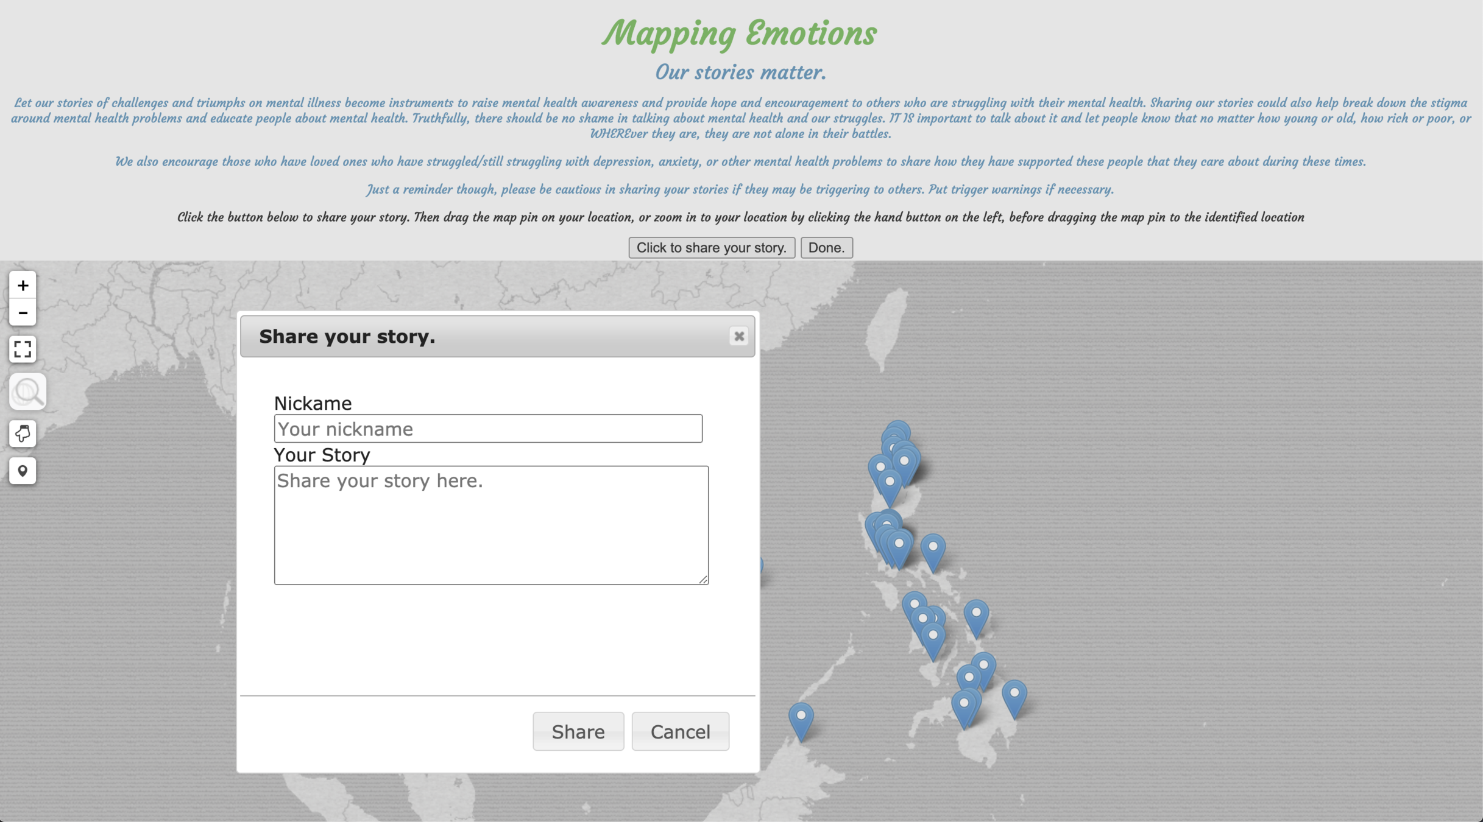Zoom in the map with plus button
The width and height of the screenshot is (1483, 822).
(23, 286)
